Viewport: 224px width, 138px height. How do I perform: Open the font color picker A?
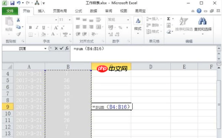[53, 34]
